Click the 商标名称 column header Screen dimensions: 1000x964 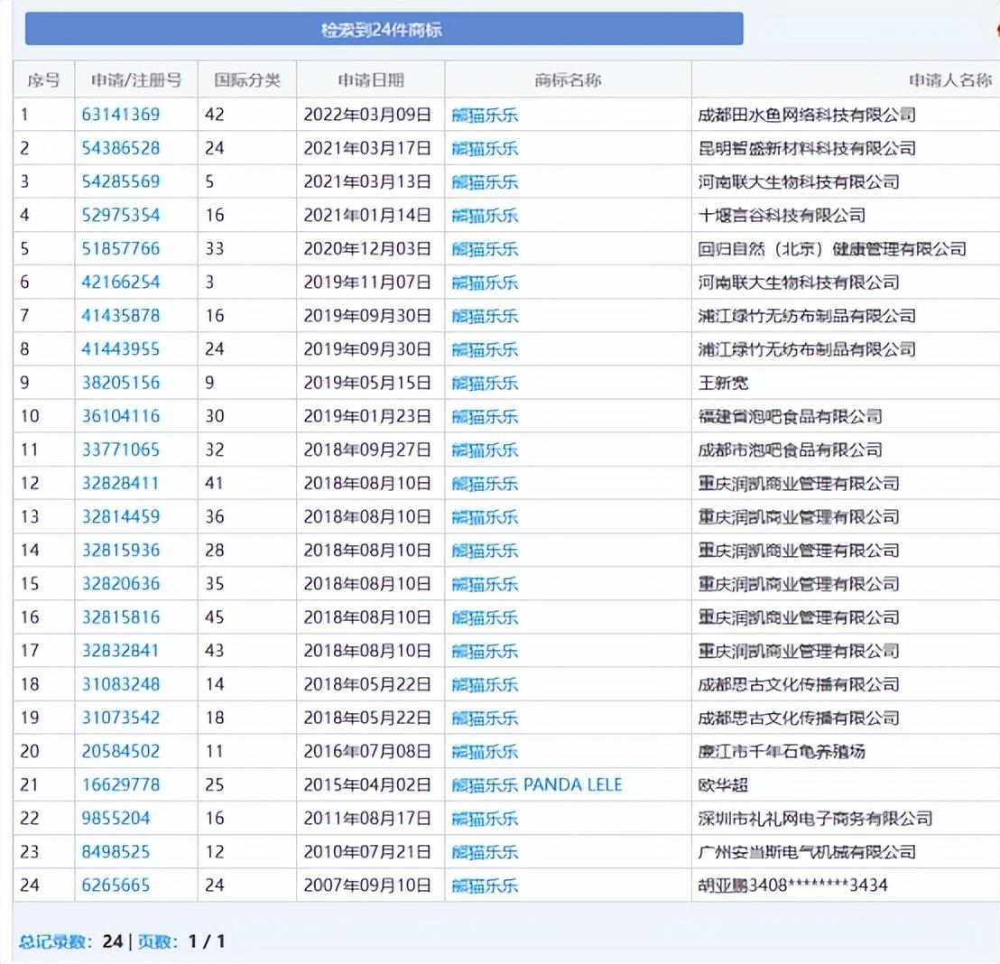click(x=568, y=79)
